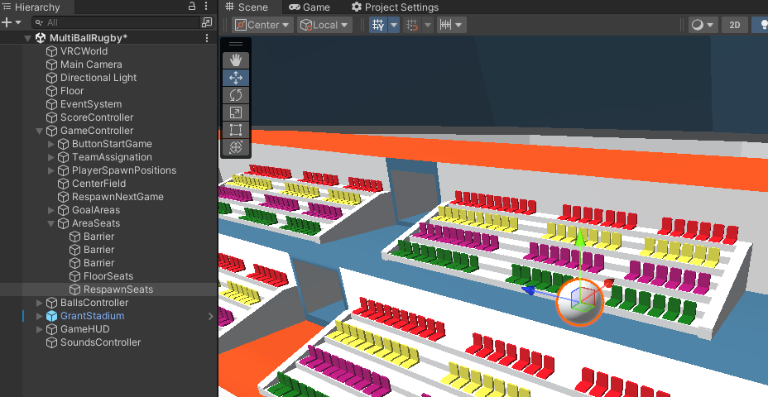Select the Rect transform tool
This screenshot has height=397, width=768.
[x=236, y=130]
